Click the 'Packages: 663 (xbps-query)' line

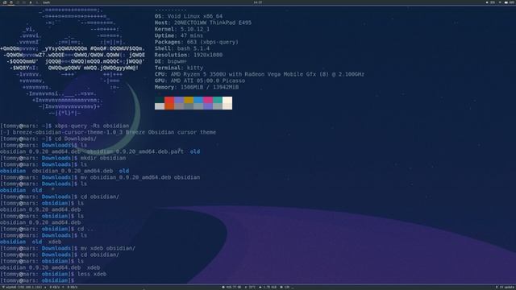pyautogui.click(x=197, y=42)
